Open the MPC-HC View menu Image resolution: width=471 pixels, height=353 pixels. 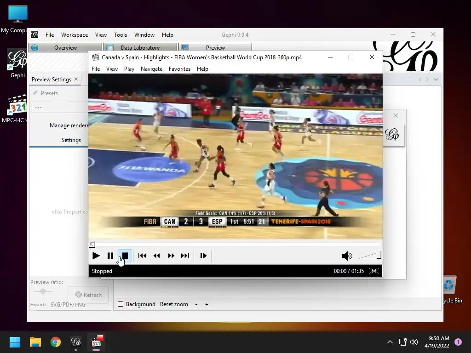click(x=112, y=69)
